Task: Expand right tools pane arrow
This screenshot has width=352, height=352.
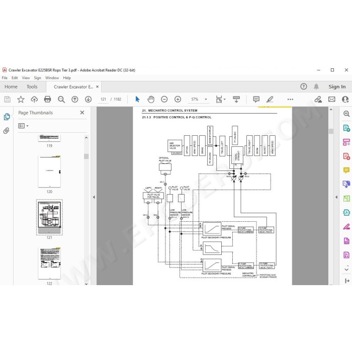Action: (336, 197)
